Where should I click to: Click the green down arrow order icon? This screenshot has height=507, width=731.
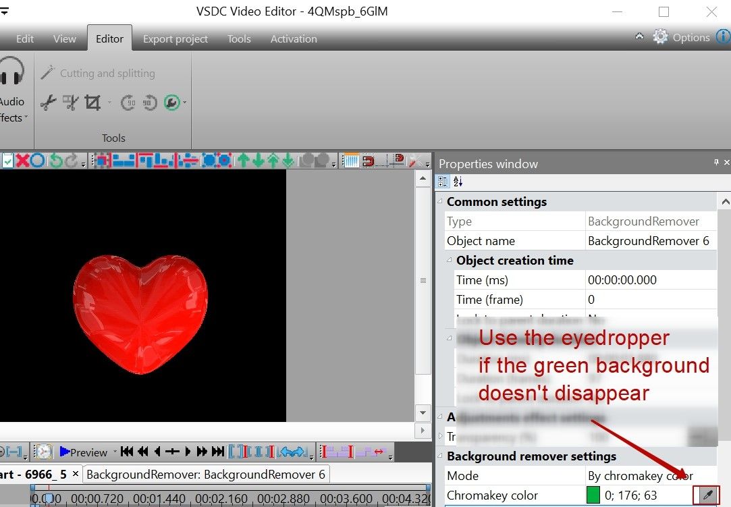pos(258,161)
